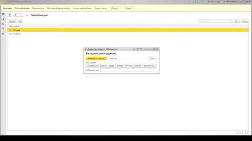Viewport: 252px width, 141px height.
Task: Navigate forward with the right arrow
Action: tap(20, 15)
